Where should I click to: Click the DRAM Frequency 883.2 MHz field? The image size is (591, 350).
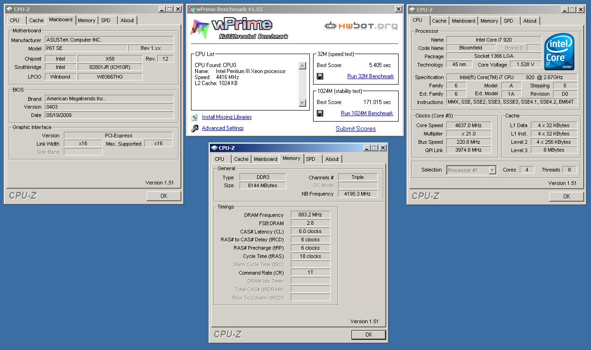tap(310, 215)
